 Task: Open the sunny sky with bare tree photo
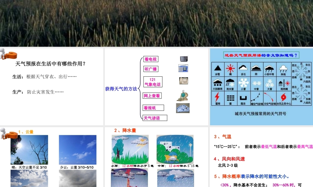click(29, 150)
